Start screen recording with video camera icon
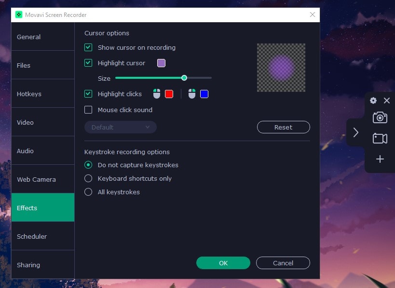 pos(380,138)
